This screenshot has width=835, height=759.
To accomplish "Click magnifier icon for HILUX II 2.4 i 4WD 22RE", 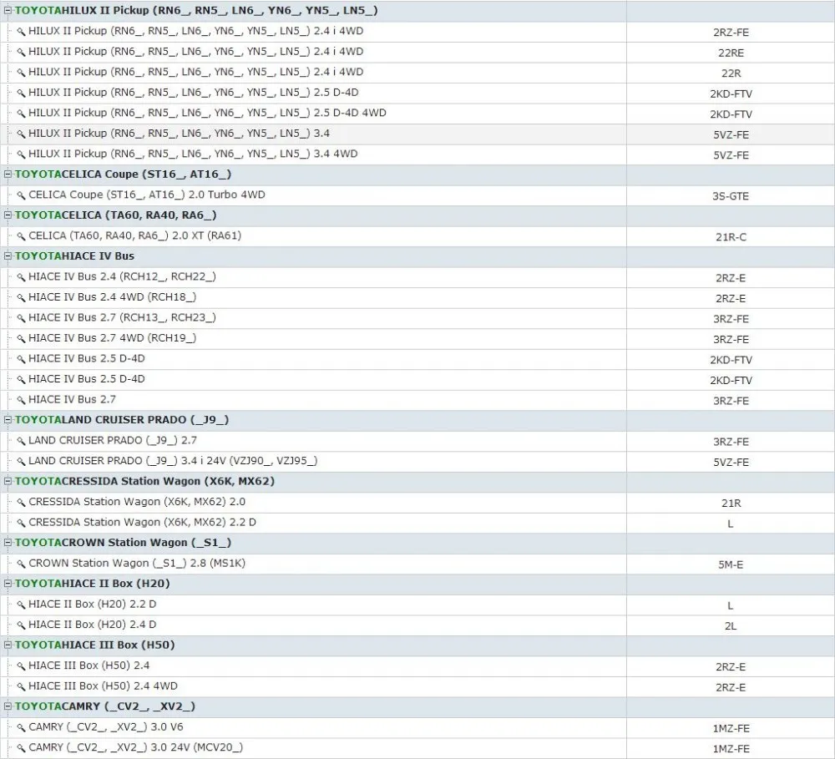I will click(x=21, y=53).
